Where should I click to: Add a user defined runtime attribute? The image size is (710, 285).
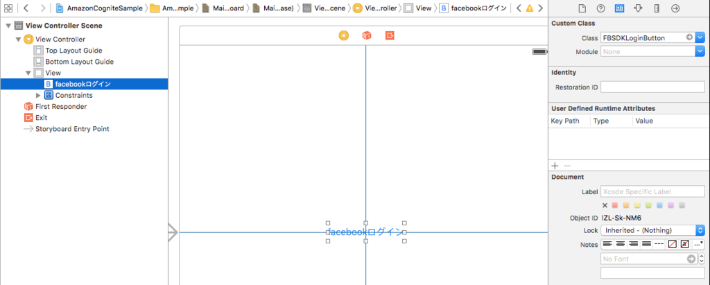[555, 166]
